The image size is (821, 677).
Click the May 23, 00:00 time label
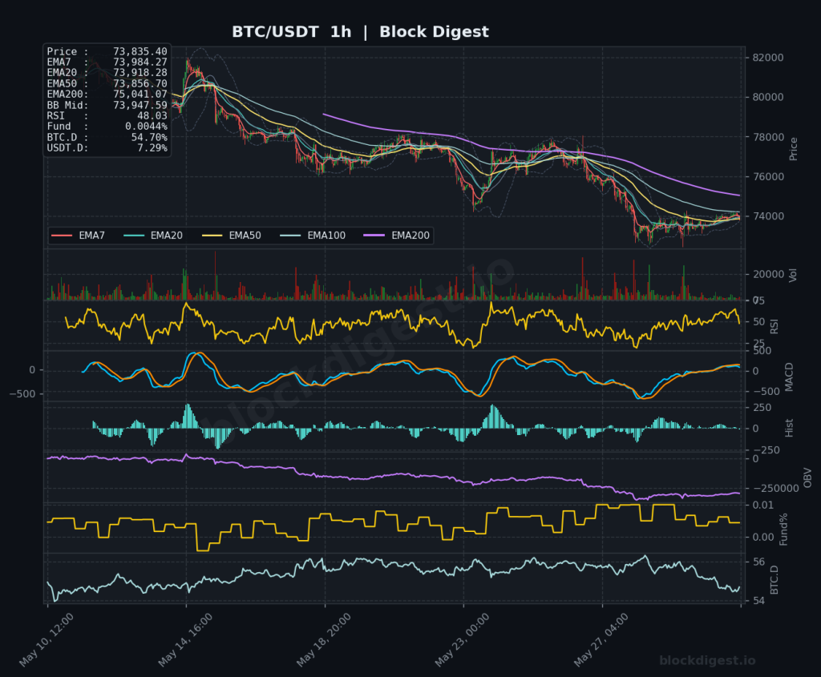(462, 640)
